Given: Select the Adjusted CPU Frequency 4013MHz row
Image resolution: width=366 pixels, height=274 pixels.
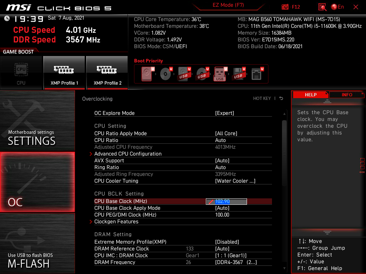Looking at the screenshot, I should point(183,147).
